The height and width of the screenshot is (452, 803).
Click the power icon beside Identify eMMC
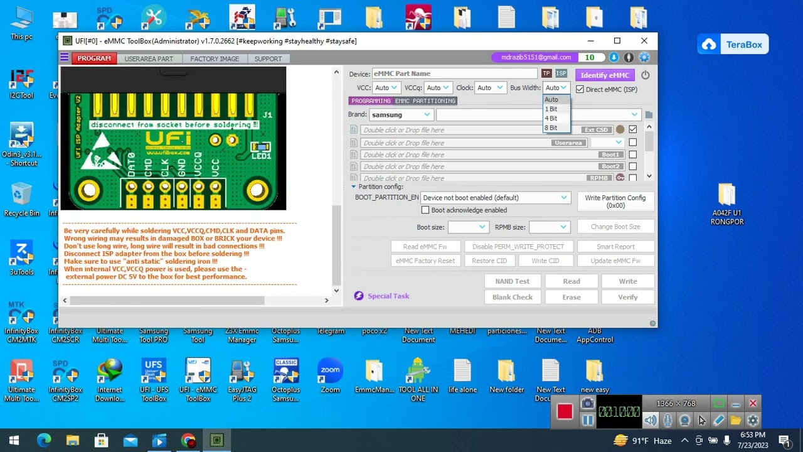point(645,75)
